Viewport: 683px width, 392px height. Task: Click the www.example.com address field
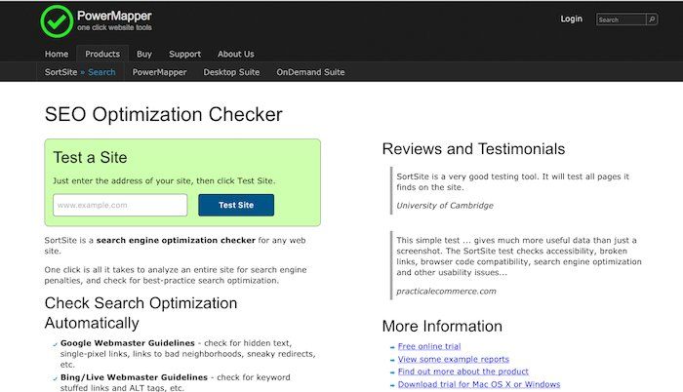120,205
